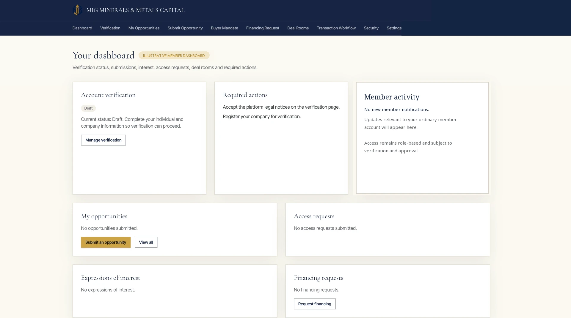The width and height of the screenshot is (571, 318).
Task: Click the Manage verification button
Action: point(103,140)
